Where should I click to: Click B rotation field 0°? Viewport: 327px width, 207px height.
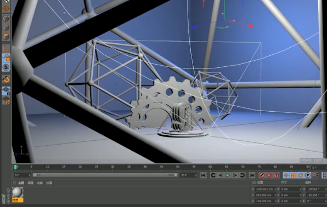(316, 201)
